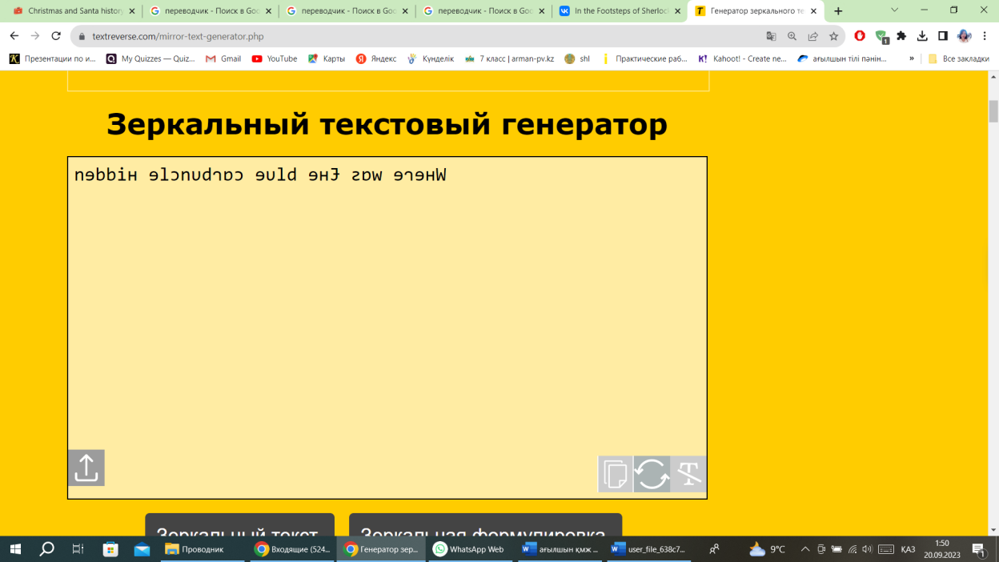The image size is (999, 562).
Task: Go back with the browser back arrow
Action: tap(14, 36)
